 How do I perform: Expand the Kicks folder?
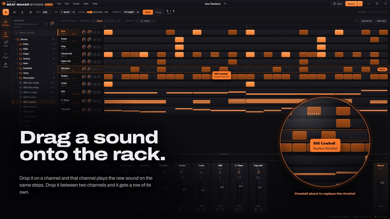[x=17, y=44]
